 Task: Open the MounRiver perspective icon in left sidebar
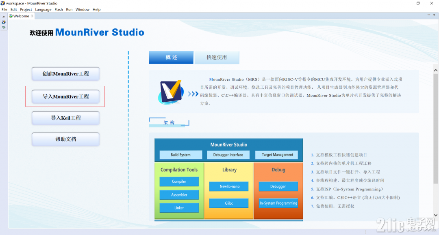pos(4,22)
